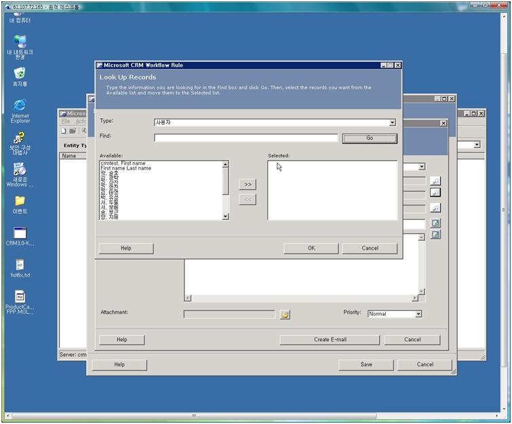Click the lower dynamic value icon beside message body
This screenshot has width=512, height=424.
[x=435, y=235]
